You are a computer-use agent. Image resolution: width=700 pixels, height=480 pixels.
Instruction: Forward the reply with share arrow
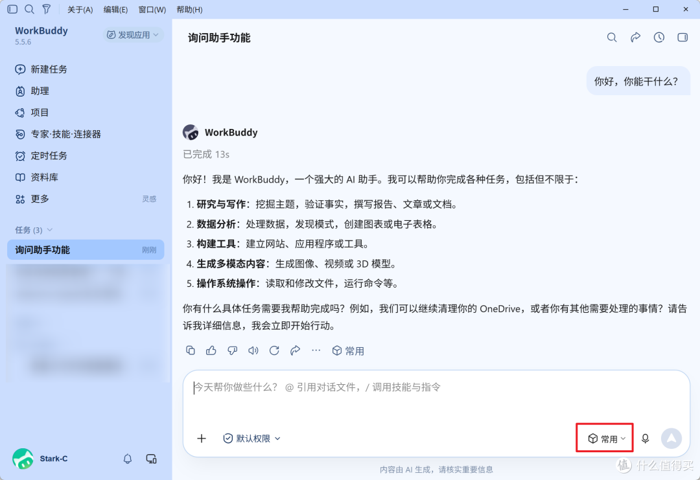pyautogui.click(x=295, y=350)
